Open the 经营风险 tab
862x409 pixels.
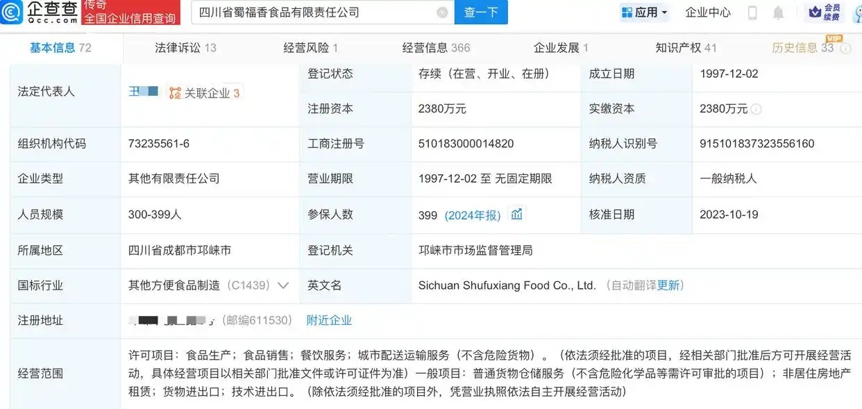(310, 48)
